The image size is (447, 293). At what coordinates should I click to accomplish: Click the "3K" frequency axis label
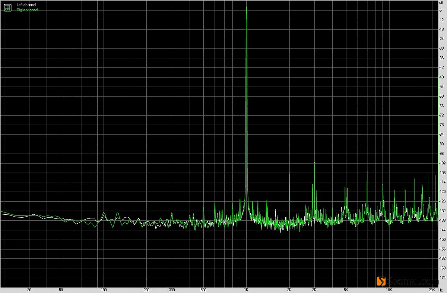314,290
